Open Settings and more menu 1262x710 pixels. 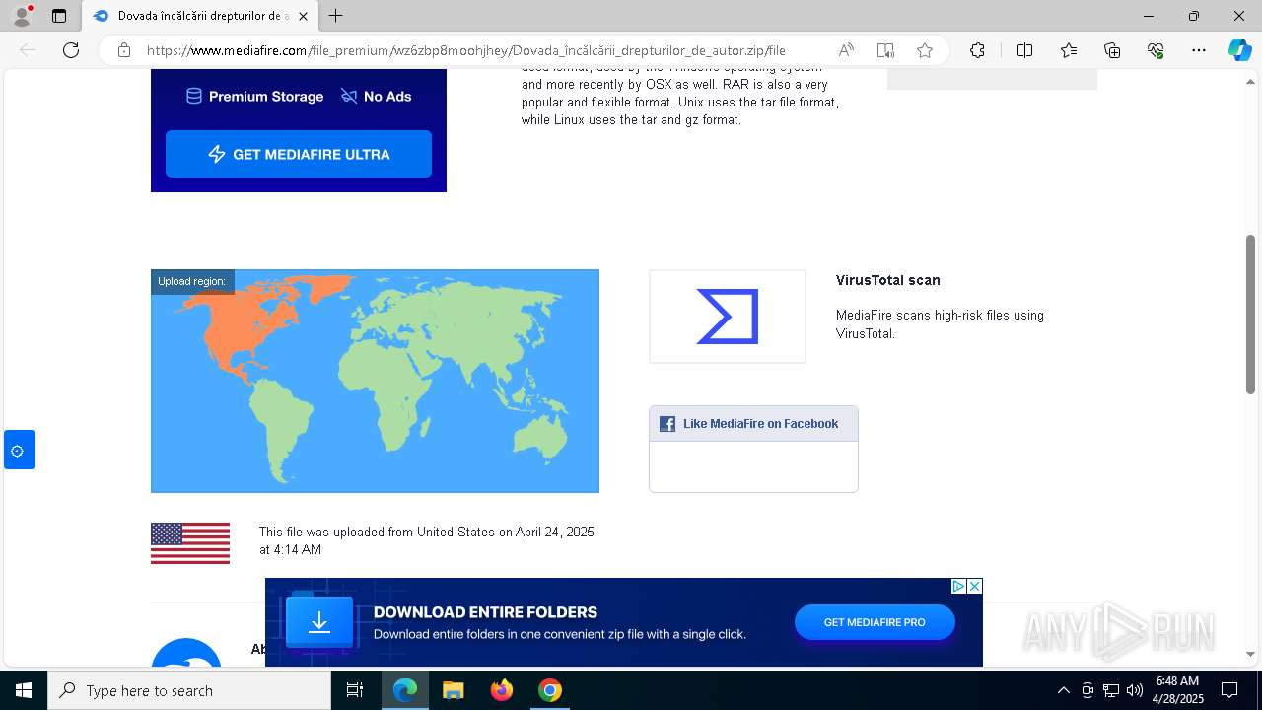point(1199,50)
